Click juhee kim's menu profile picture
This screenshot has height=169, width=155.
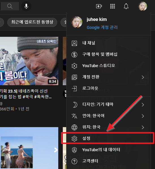[x=77, y=22]
